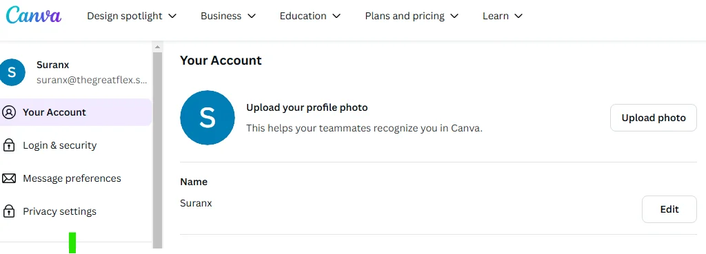This screenshot has width=706, height=254.
Task: Expand the Design spotlight dropdown
Action: [132, 17]
